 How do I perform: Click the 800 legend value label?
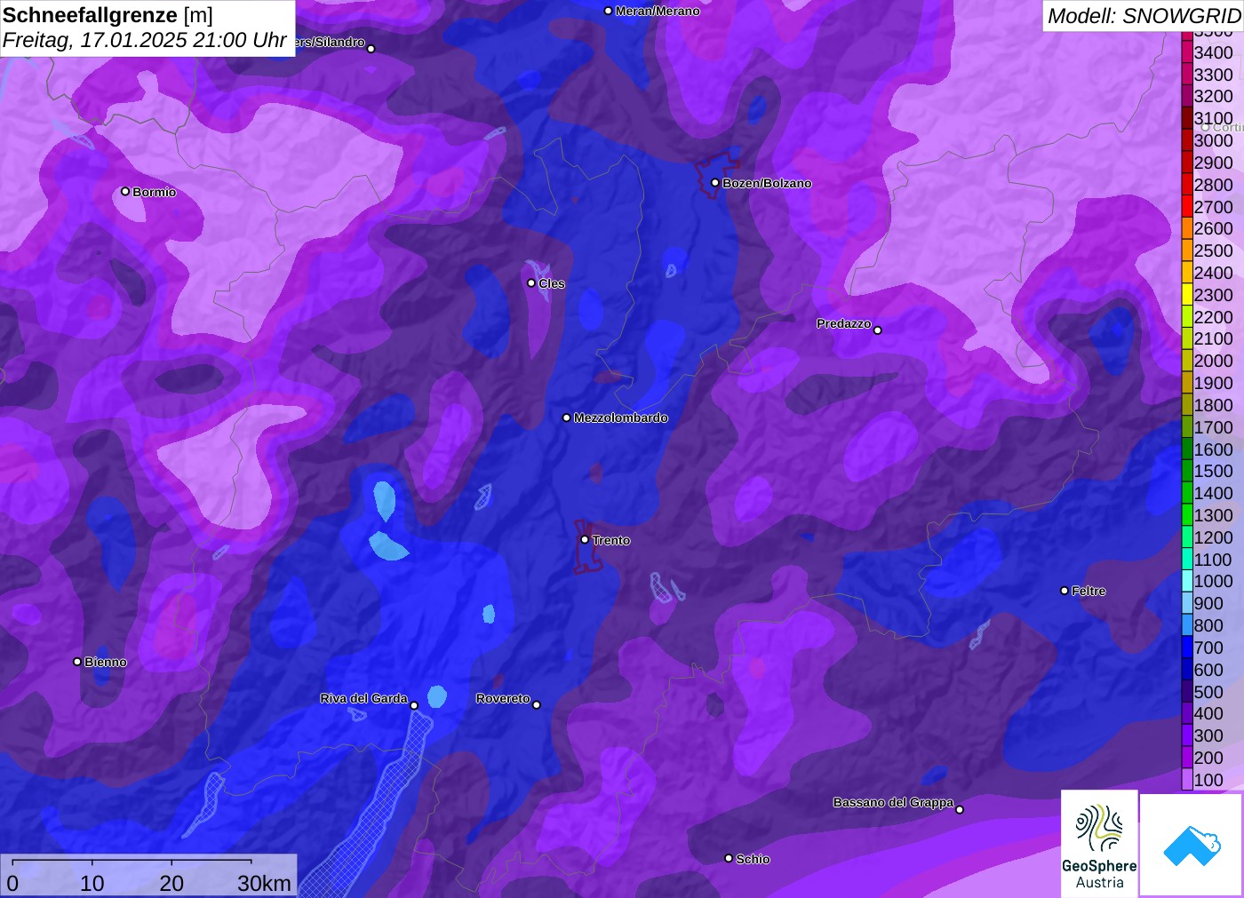[1208, 625]
